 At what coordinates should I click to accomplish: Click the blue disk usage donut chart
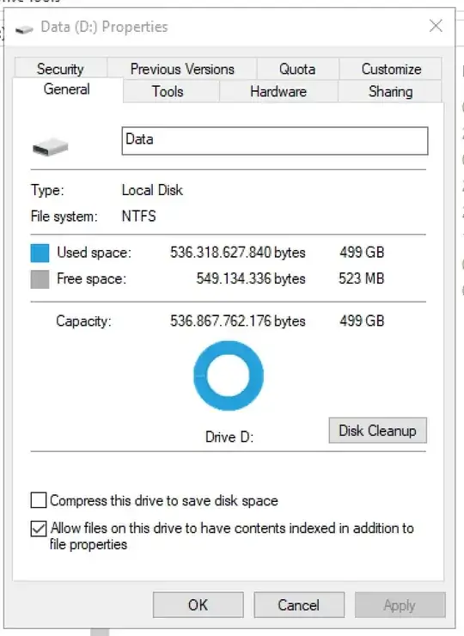tap(229, 376)
